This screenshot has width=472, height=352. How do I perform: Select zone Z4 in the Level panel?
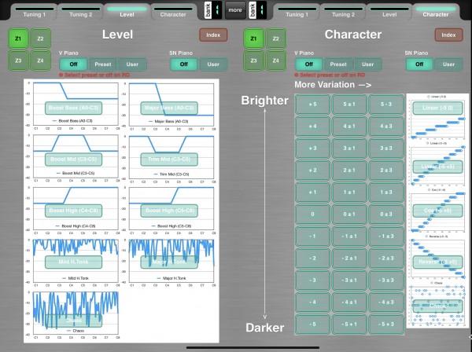pos(40,60)
